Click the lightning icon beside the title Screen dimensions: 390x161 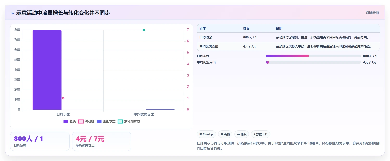pyautogui.click(x=12, y=13)
